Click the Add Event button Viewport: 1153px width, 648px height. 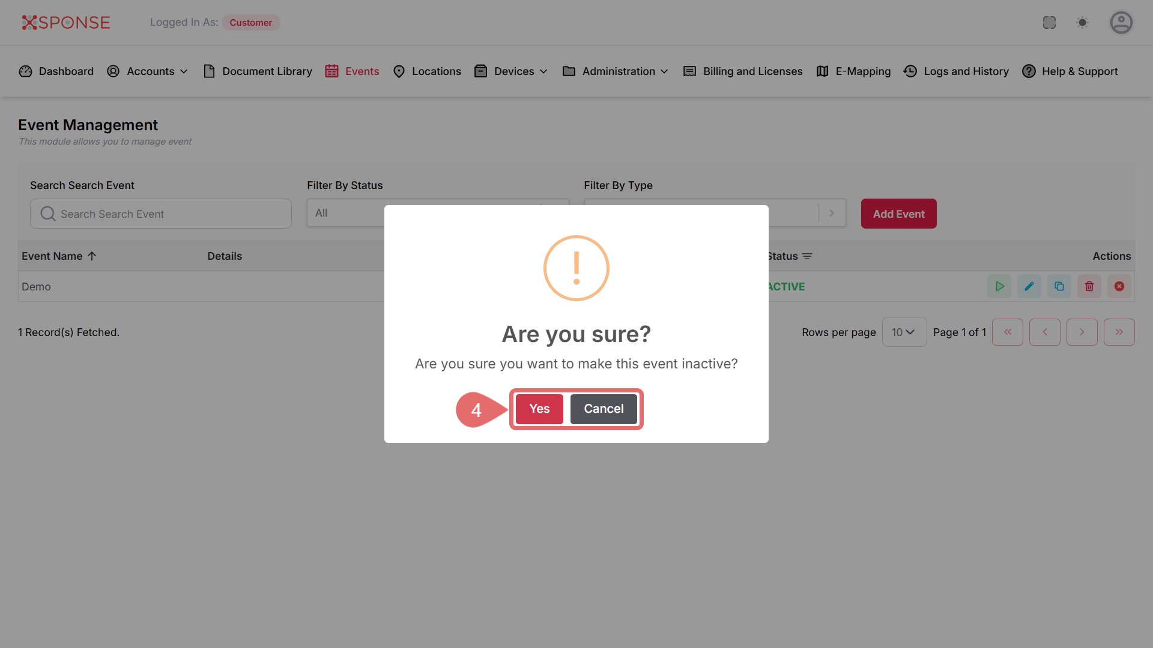tap(898, 214)
